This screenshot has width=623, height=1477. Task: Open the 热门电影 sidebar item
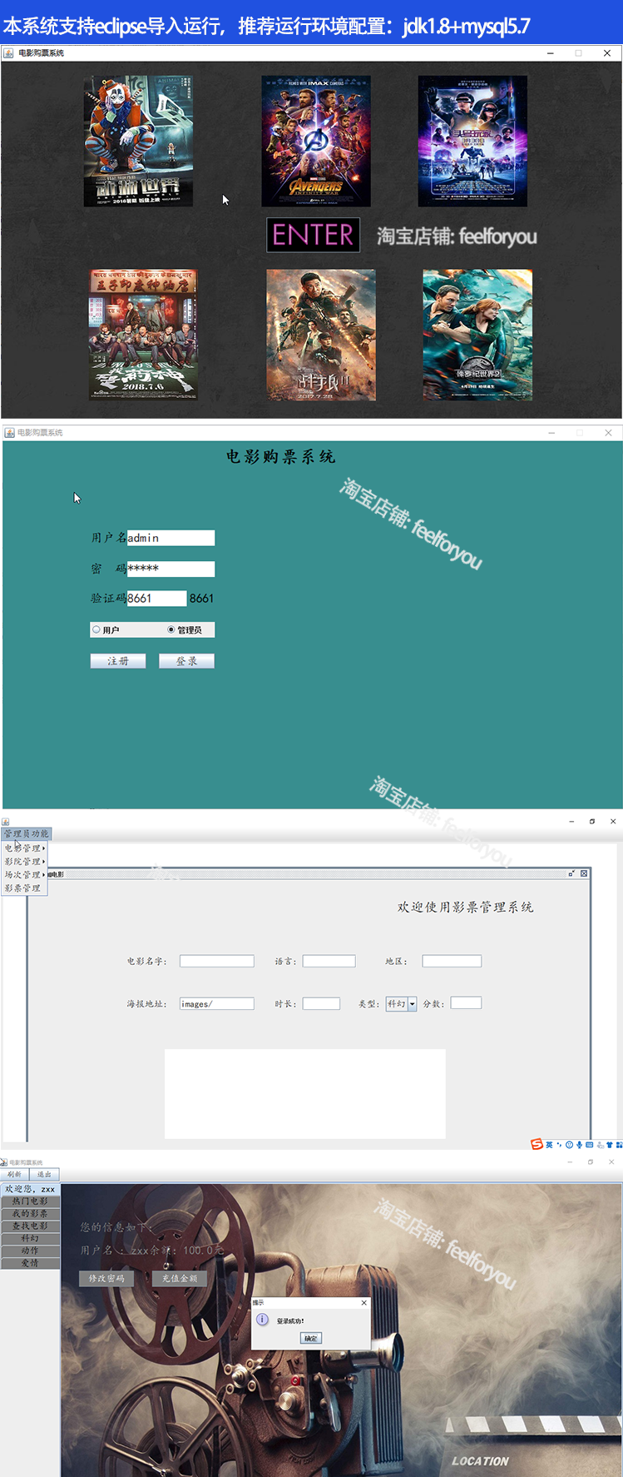(30, 1201)
